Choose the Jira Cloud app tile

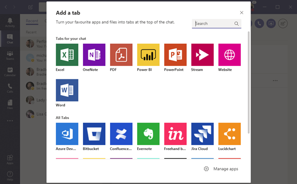click(x=202, y=134)
